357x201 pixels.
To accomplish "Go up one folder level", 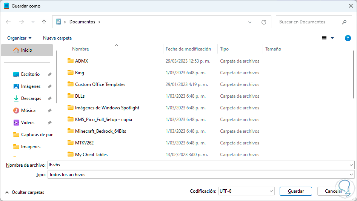I will pyautogui.click(x=44, y=22).
